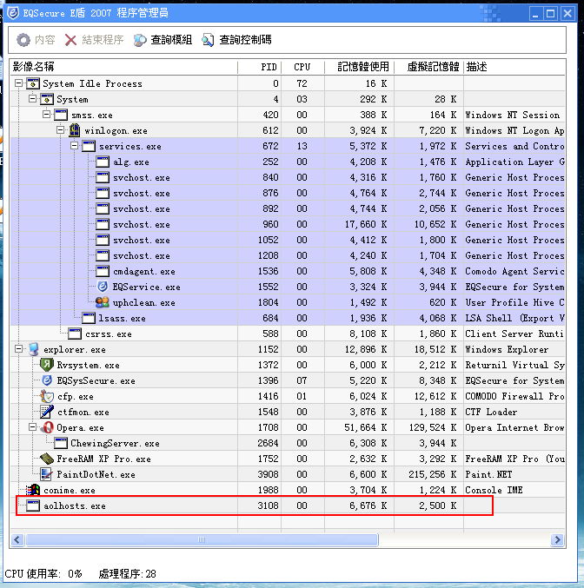Viewport: 584px width, 588px height.
Task: Click the 查詢控制碼 toolbar label
Action: point(245,40)
